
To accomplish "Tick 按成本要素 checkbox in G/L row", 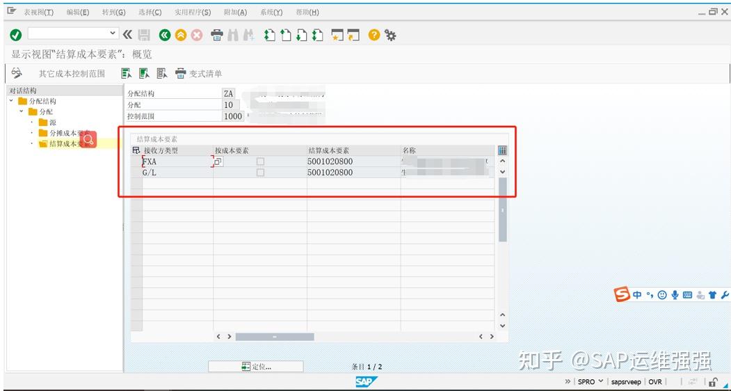I will tap(260, 172).
